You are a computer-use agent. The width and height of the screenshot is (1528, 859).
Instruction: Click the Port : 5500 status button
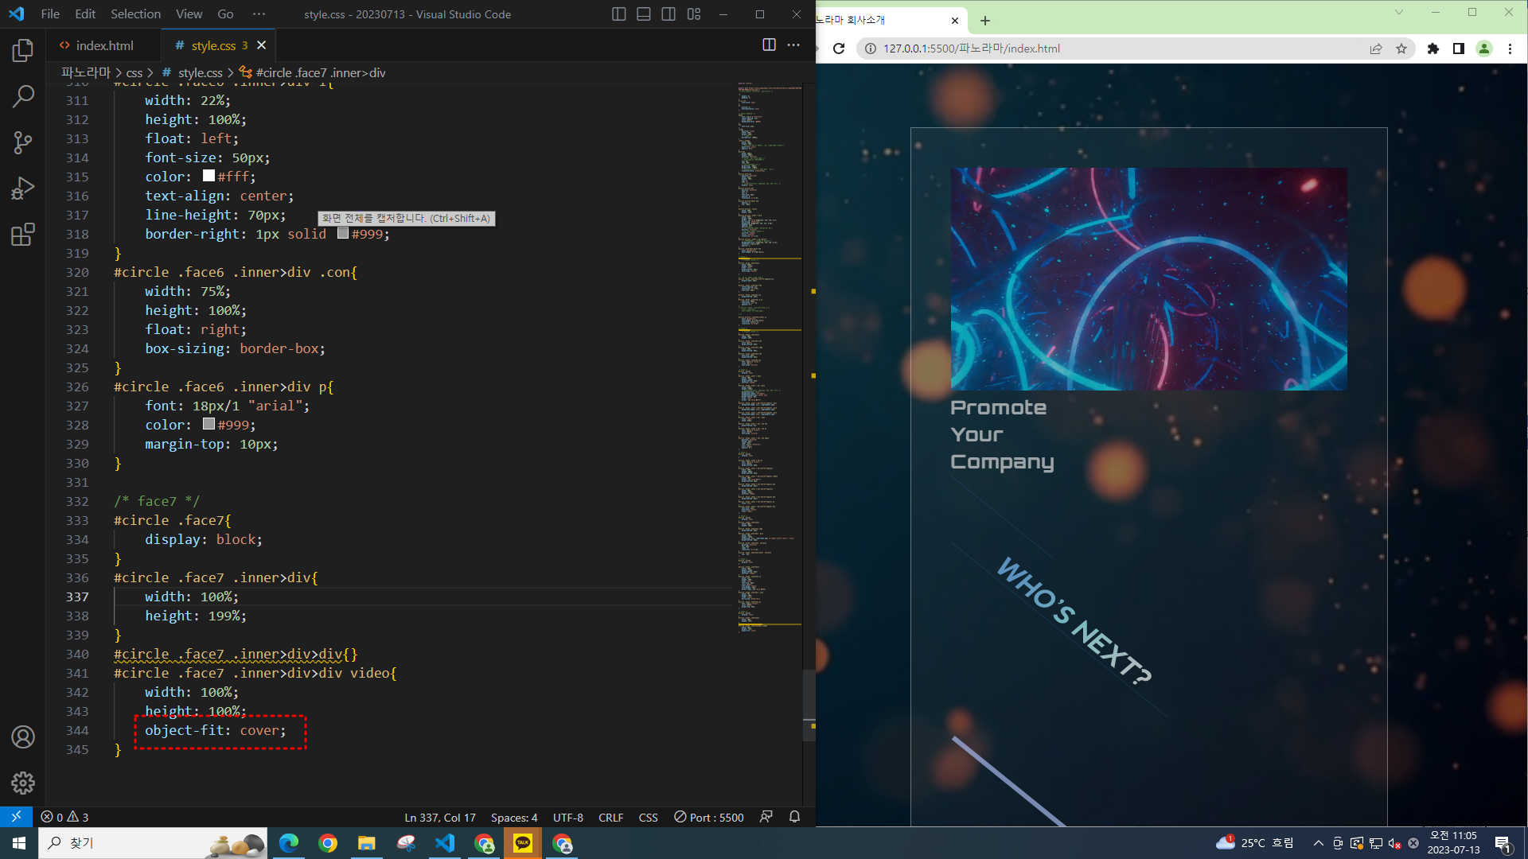pos(709,818)
